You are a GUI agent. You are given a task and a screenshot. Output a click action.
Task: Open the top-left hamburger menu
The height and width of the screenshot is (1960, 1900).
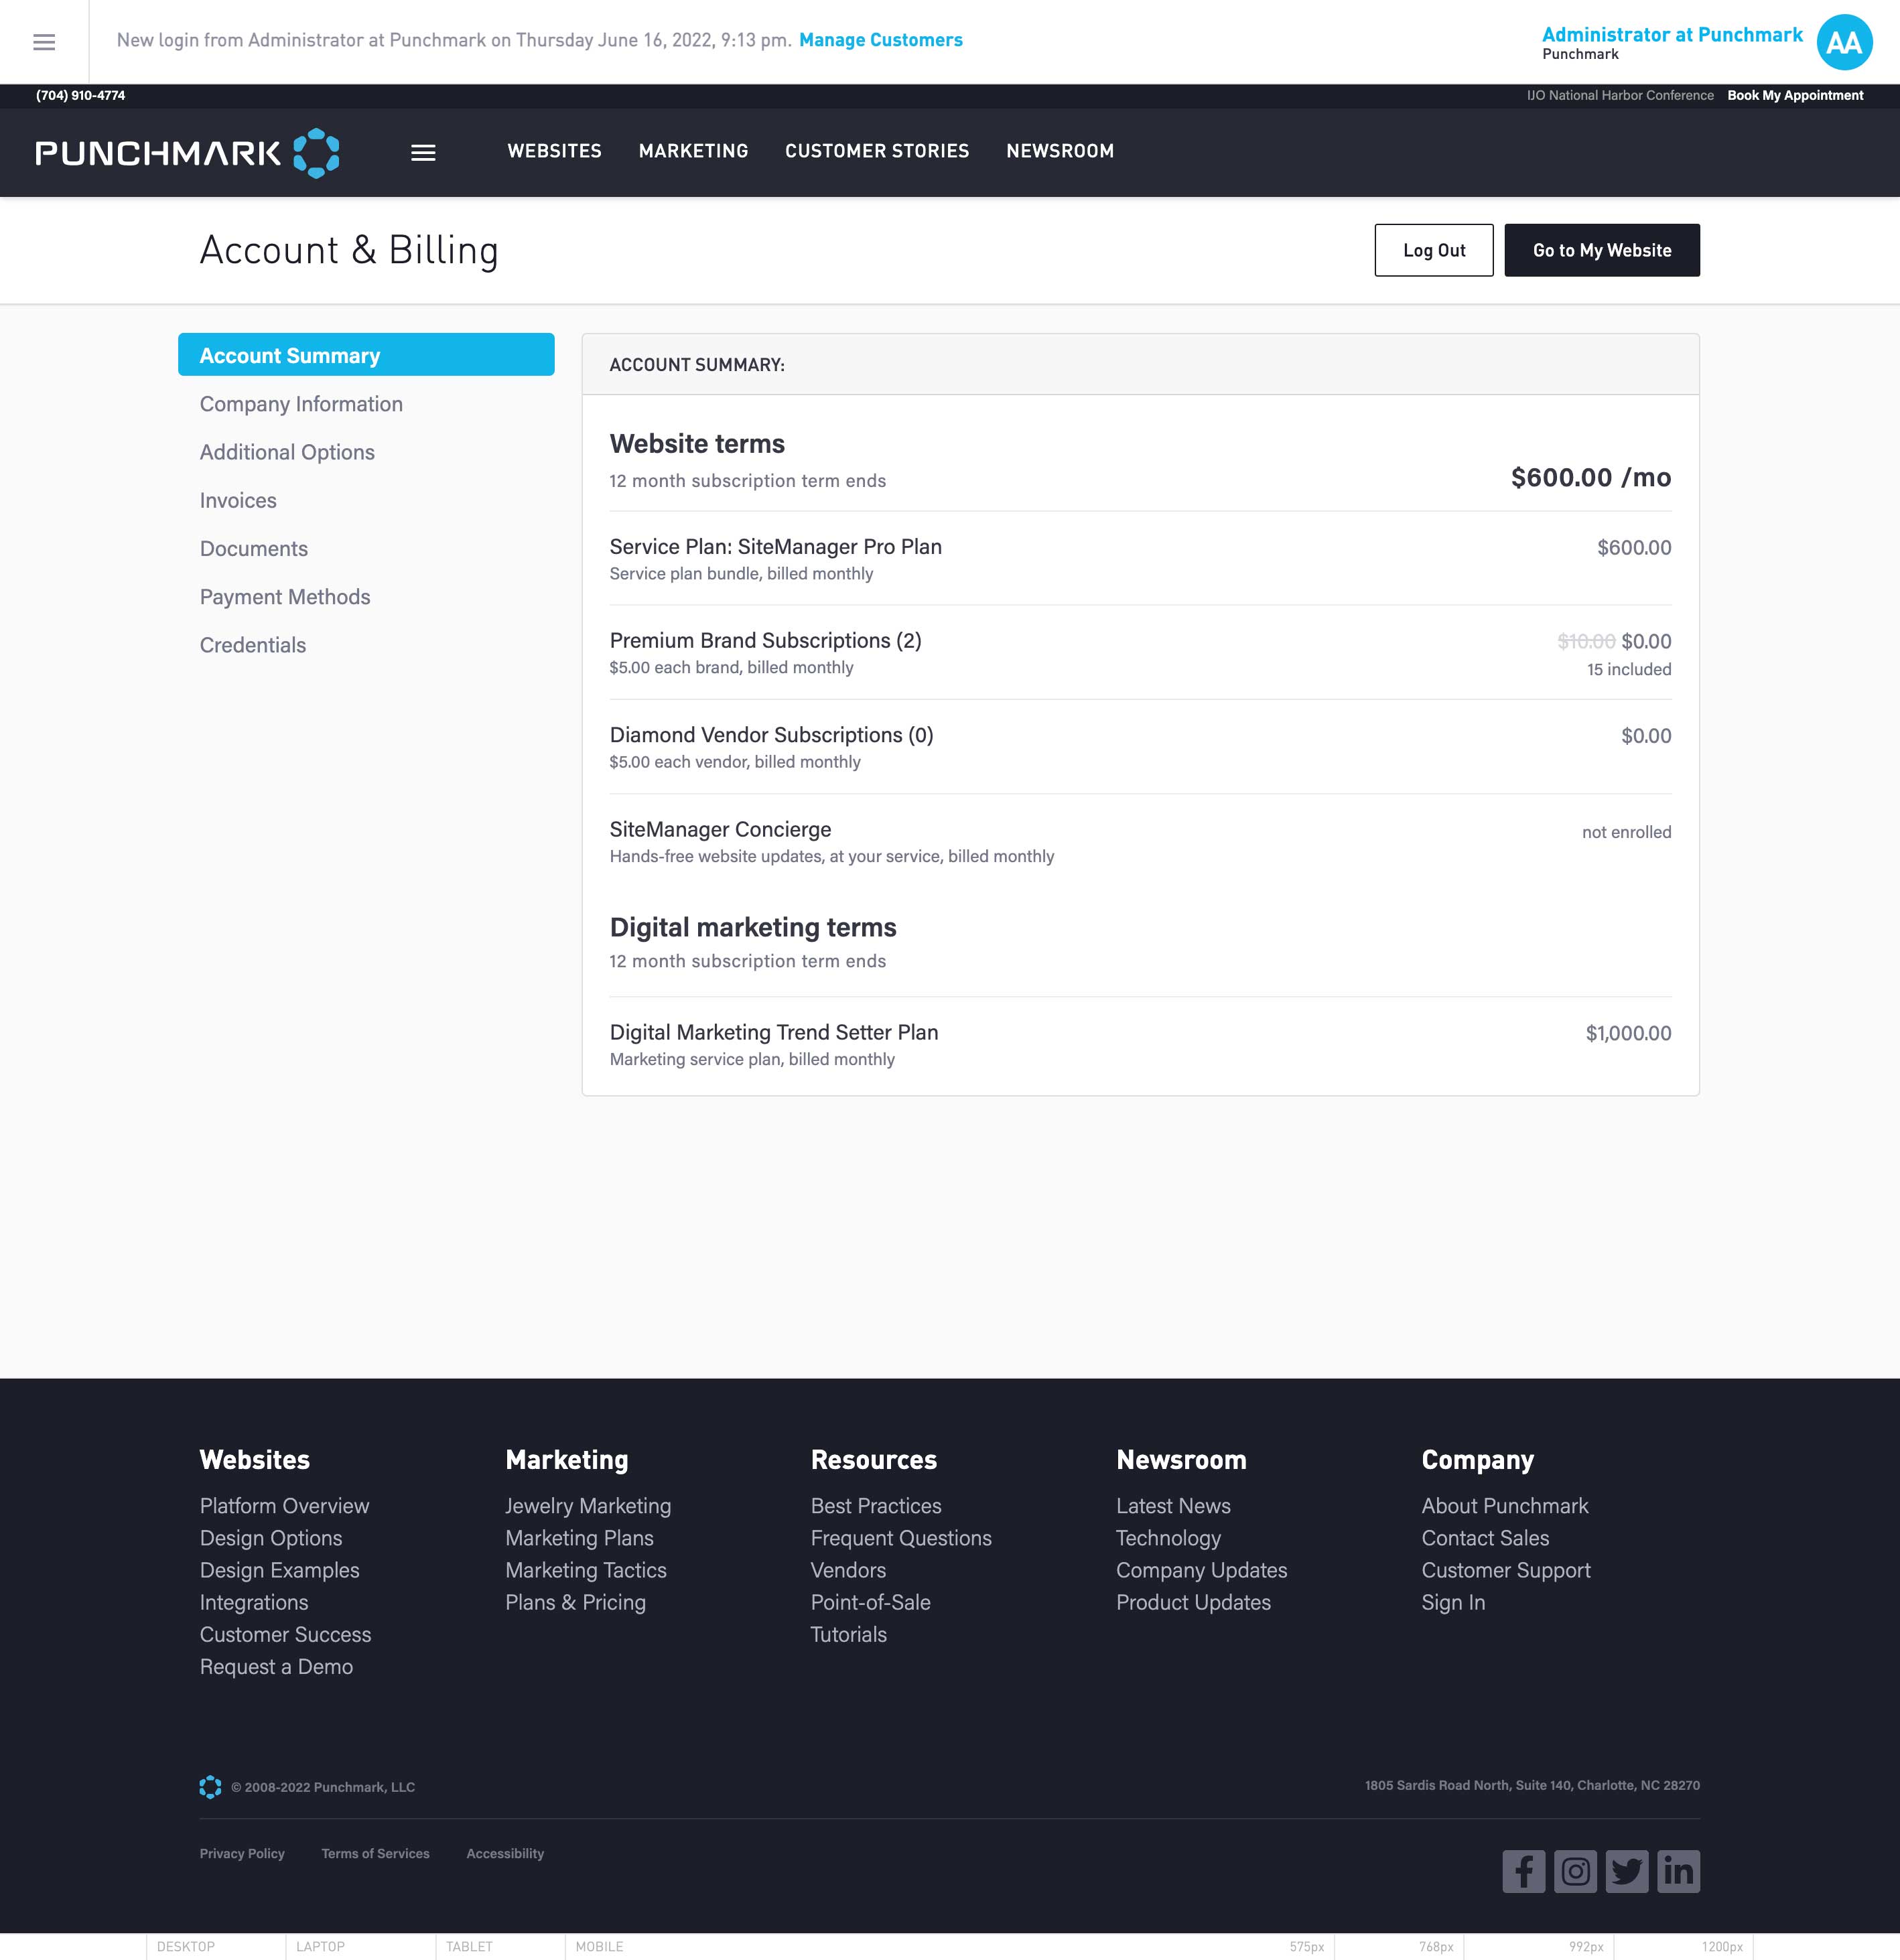(x=44, y=42)
